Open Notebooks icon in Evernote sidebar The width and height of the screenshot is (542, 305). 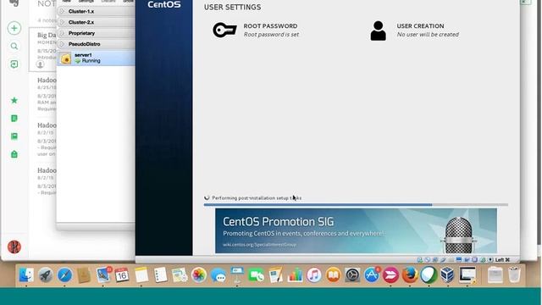click(14, 136)
